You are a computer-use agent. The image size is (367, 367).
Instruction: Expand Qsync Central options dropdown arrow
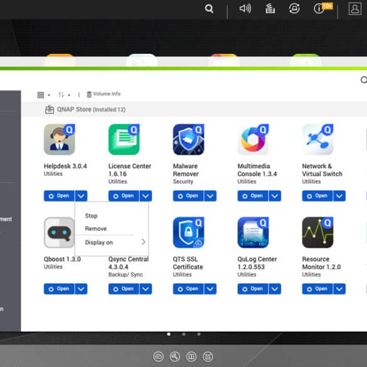146,289
